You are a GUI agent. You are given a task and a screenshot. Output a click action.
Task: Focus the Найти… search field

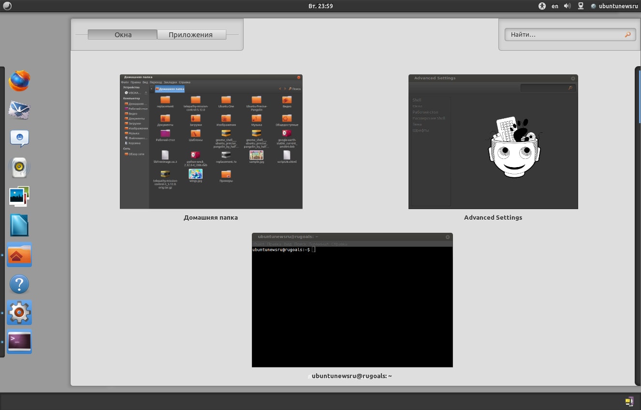coord(570,35)
